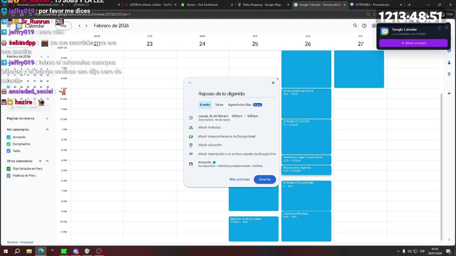Toggle the Cumpleaños calendar checkbox

click(9, 144)
